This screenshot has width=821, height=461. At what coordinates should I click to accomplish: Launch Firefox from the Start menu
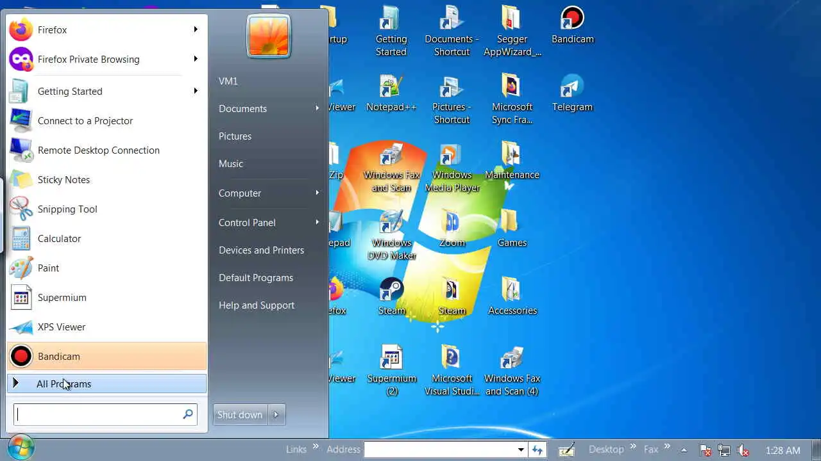pos(106,29)
